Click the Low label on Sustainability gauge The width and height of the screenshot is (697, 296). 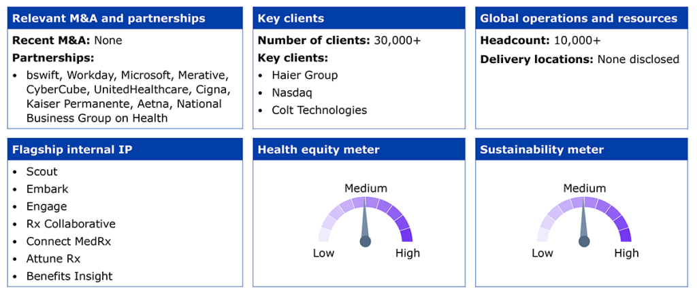pyautogui.click(x=542, y=253)
